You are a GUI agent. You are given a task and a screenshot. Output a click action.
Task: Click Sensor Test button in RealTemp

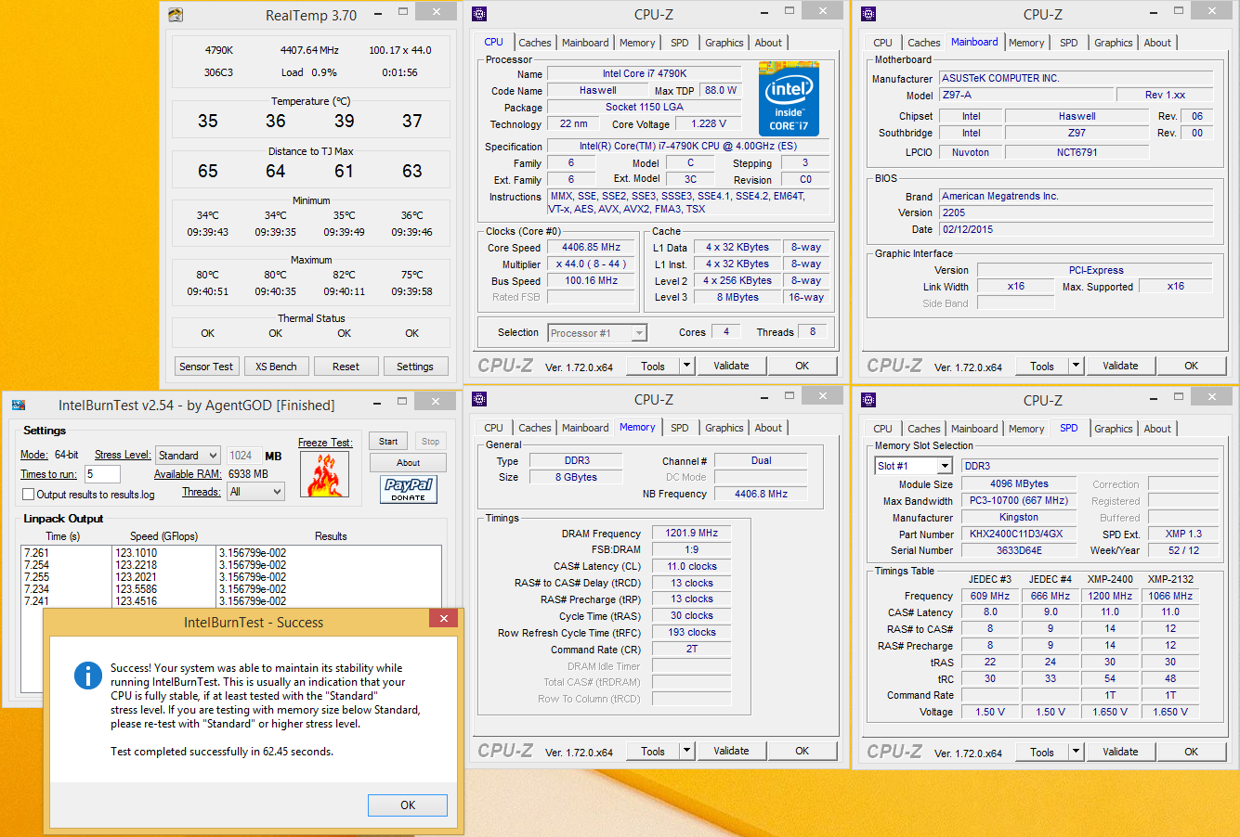click(x=206, y=367)
